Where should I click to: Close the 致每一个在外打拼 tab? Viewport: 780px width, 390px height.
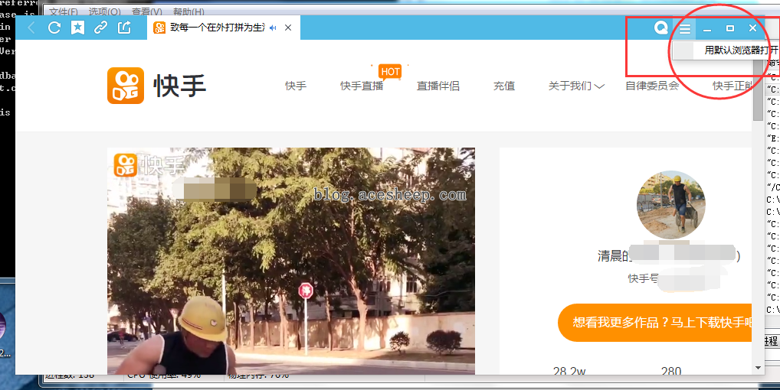tap(288, 28)
